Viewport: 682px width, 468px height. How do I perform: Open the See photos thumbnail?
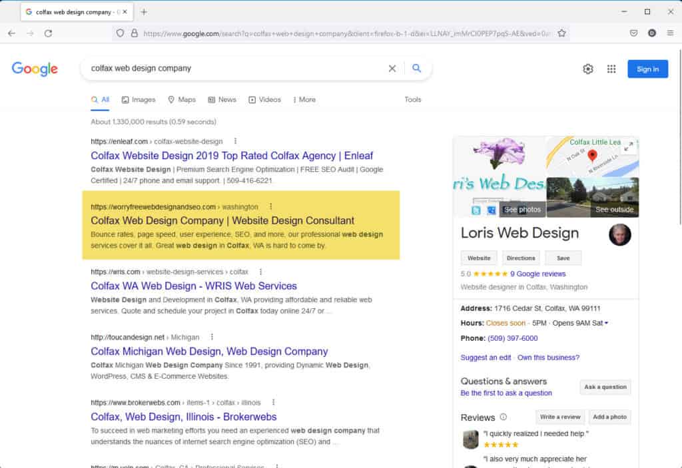tap(522, 209)
